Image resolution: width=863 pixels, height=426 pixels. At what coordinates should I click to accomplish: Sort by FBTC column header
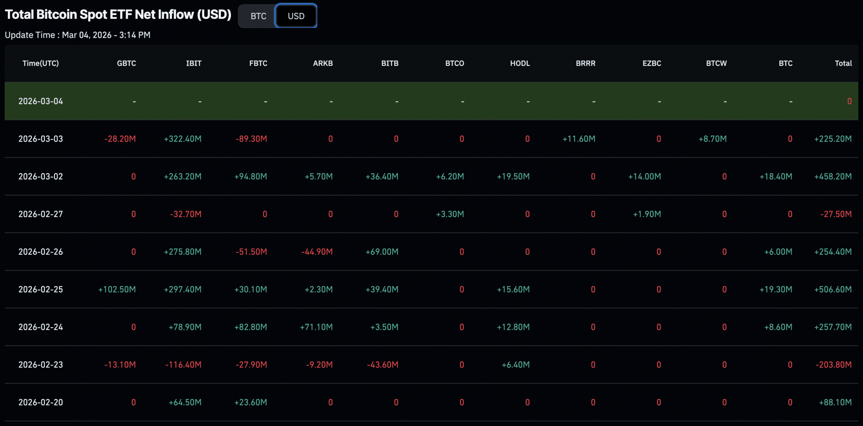[x=258, y=63]
